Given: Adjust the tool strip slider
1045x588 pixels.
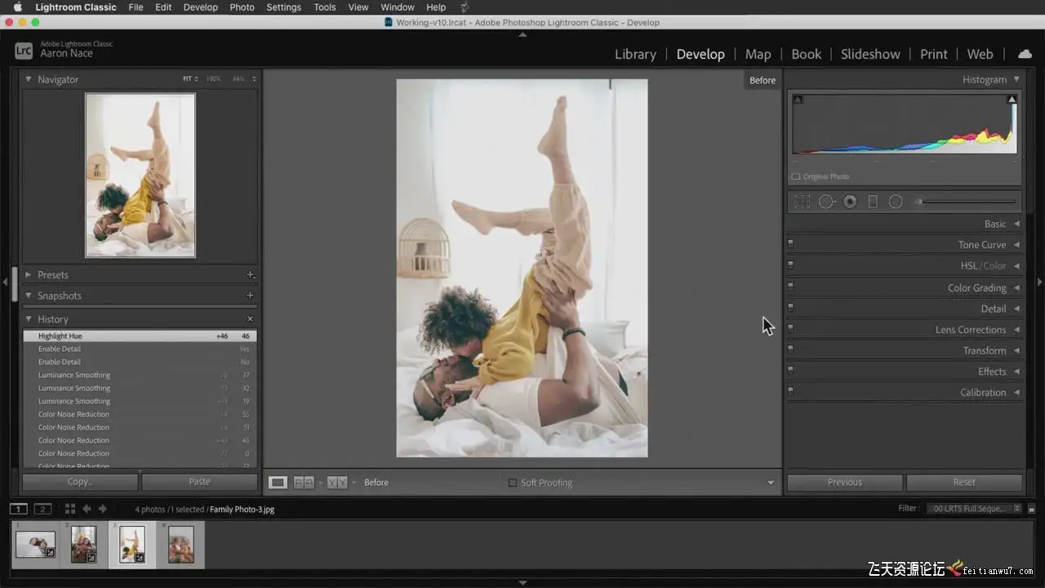Looking at the screenshot, I should point(967,202).
